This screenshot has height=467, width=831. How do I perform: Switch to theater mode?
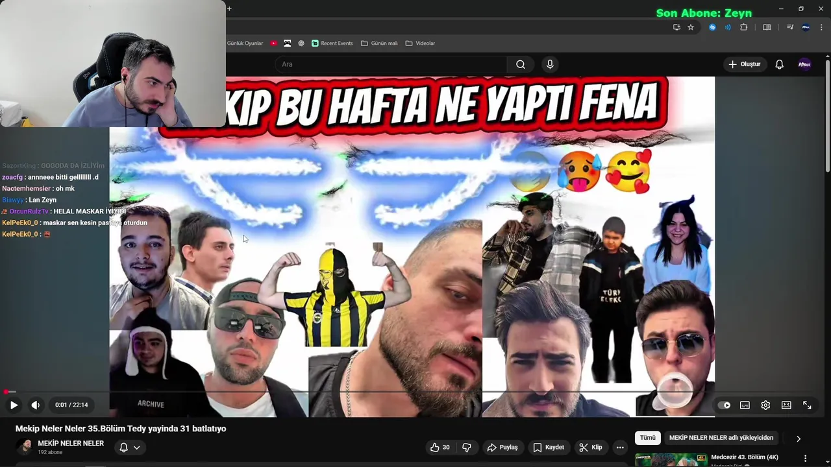click(x=786, y=405)
